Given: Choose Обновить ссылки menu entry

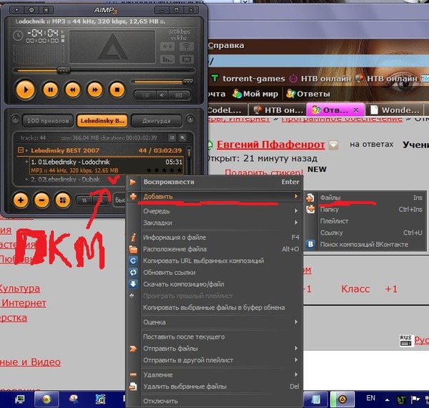Looking at the screenshot, I should click(x=214, y=273).
